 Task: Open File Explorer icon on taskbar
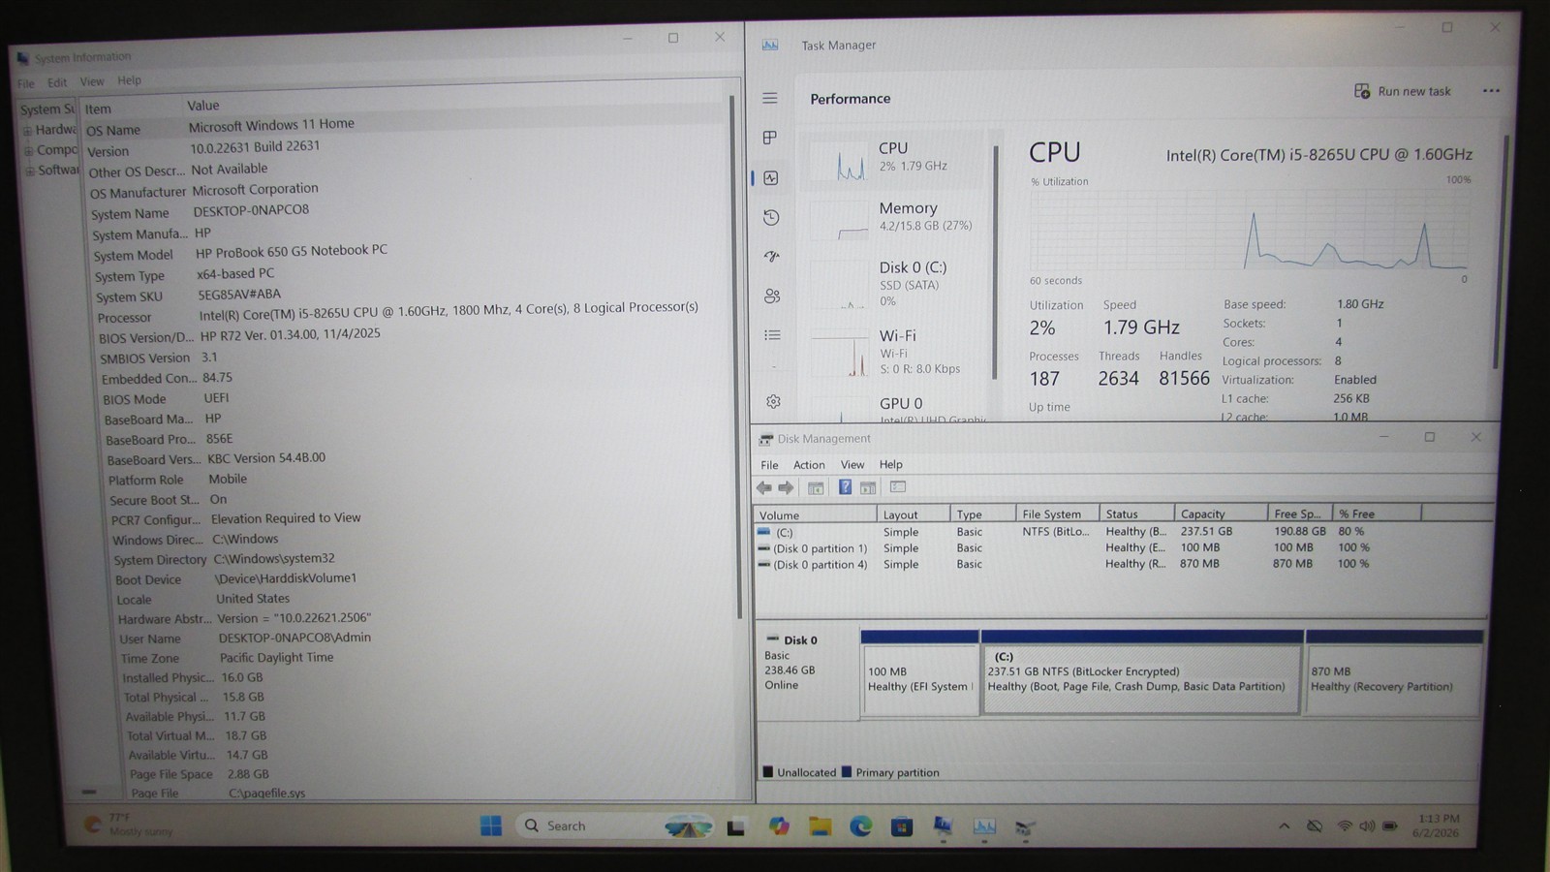821,826
